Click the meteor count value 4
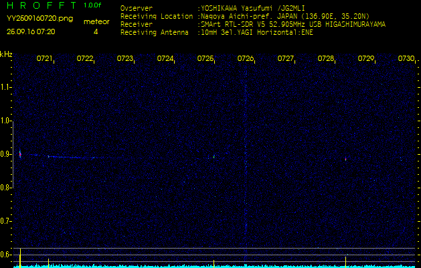 (96, 31)
